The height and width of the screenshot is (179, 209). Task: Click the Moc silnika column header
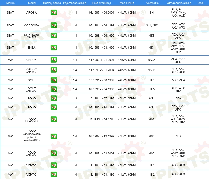[127, 3]
